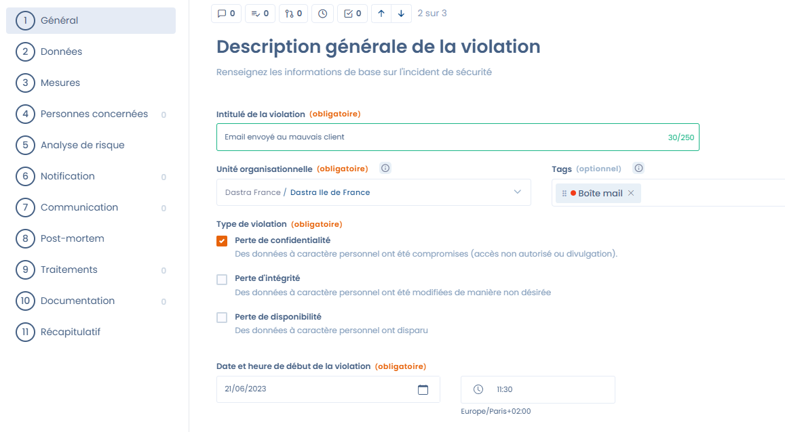This screenshot has width=785, height=432.
Task: Go to step 1 Général
Action: 91,20
